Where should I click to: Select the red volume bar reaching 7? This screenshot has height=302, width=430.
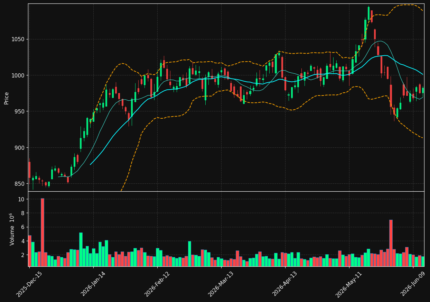pos(391,243)
